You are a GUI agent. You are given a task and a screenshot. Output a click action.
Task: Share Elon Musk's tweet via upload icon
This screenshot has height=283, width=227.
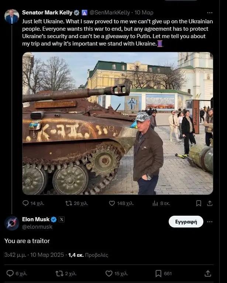point(208,274)
